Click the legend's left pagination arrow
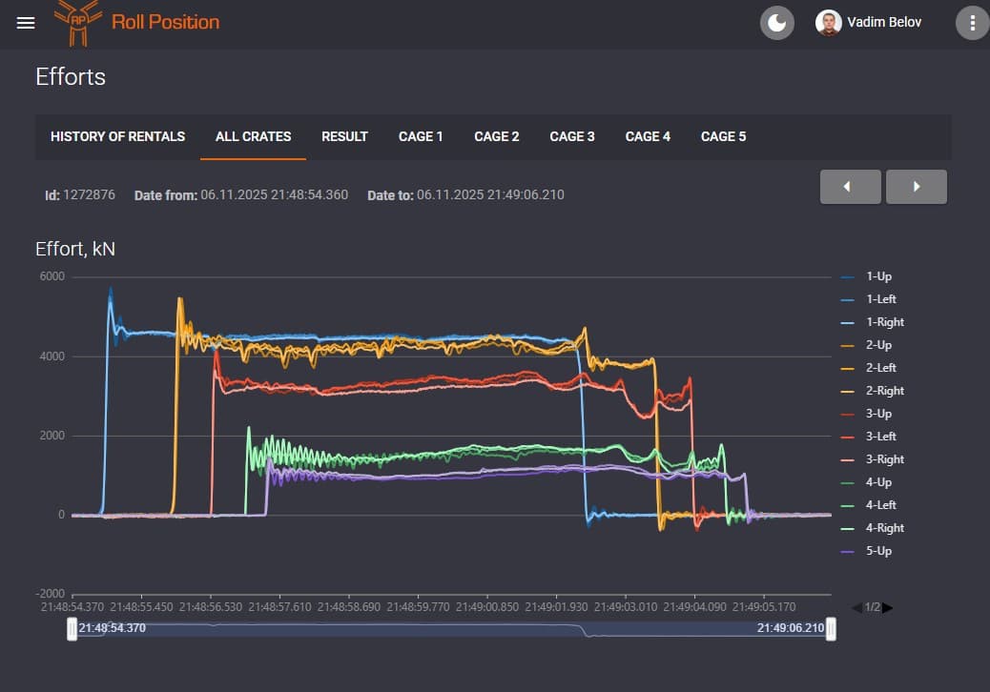 coord(856,607)
